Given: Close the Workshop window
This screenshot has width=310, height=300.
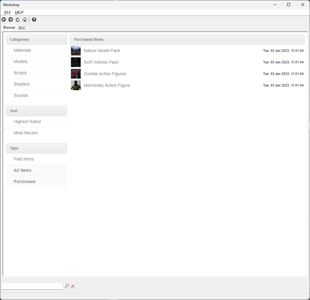Looking at the screenshot, I should point(303,5).
